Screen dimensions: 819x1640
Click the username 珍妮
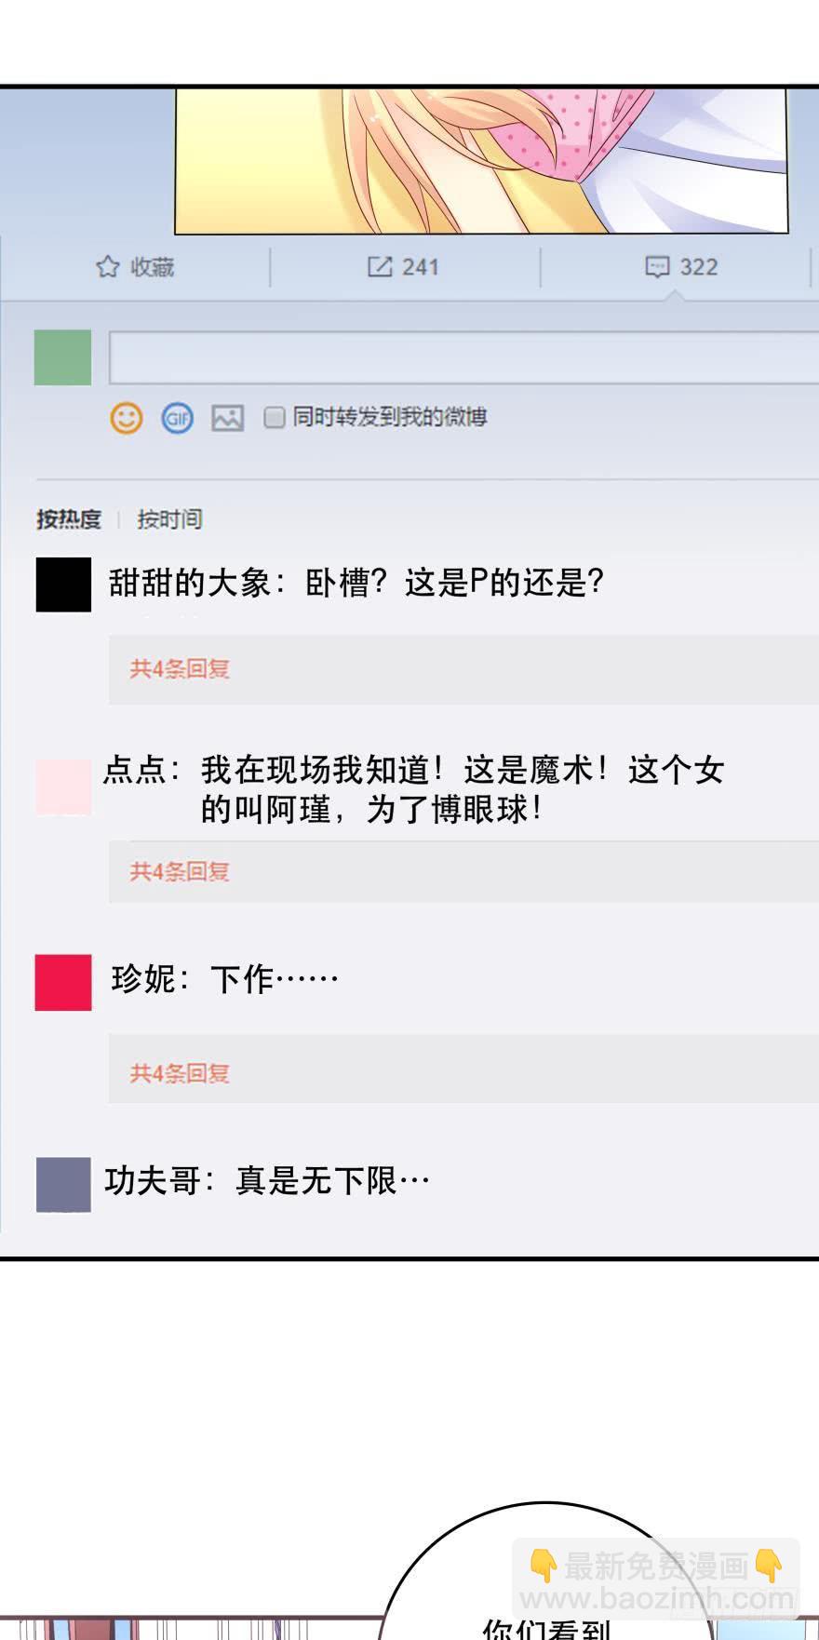143,979
